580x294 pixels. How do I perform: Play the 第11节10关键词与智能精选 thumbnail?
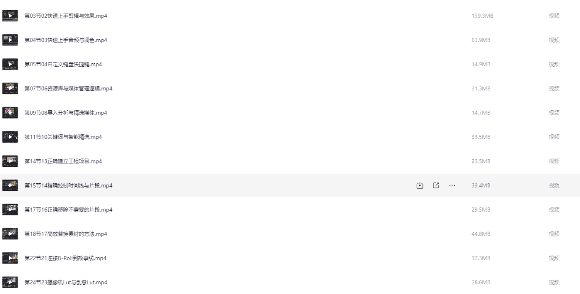click(x=10, y=137)
